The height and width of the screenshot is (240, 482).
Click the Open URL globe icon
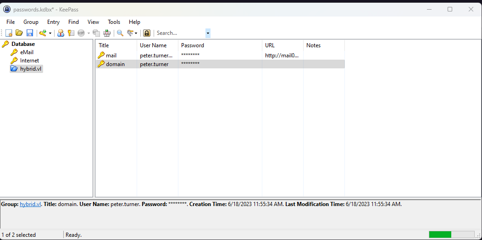click(x=81, y=33)
